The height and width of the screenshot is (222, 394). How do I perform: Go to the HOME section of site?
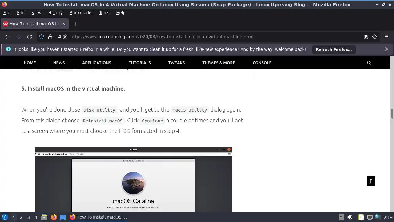pyautogui.click(x=30, y=63)
